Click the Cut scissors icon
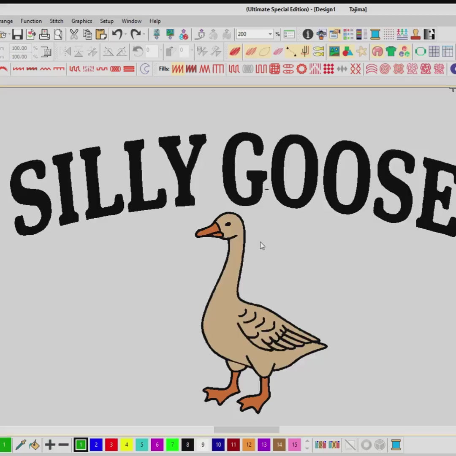The width and height of the screenshot is (456, 456). point(74,34)
